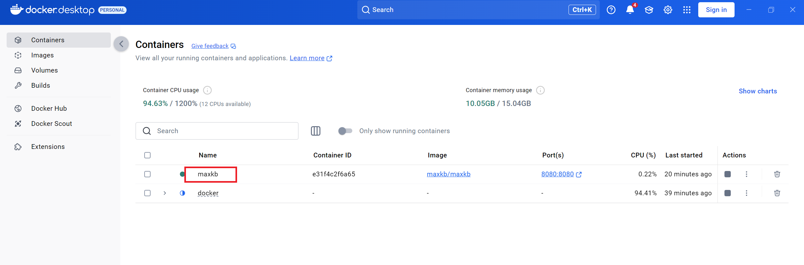Open the maxkb/maxkb image link

click(x=449, y=174)
